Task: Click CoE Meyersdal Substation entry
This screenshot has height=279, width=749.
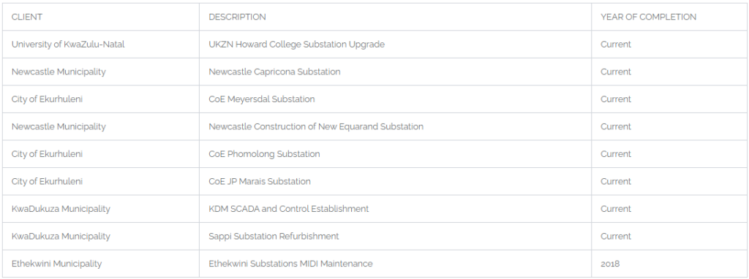Action: 261,99
